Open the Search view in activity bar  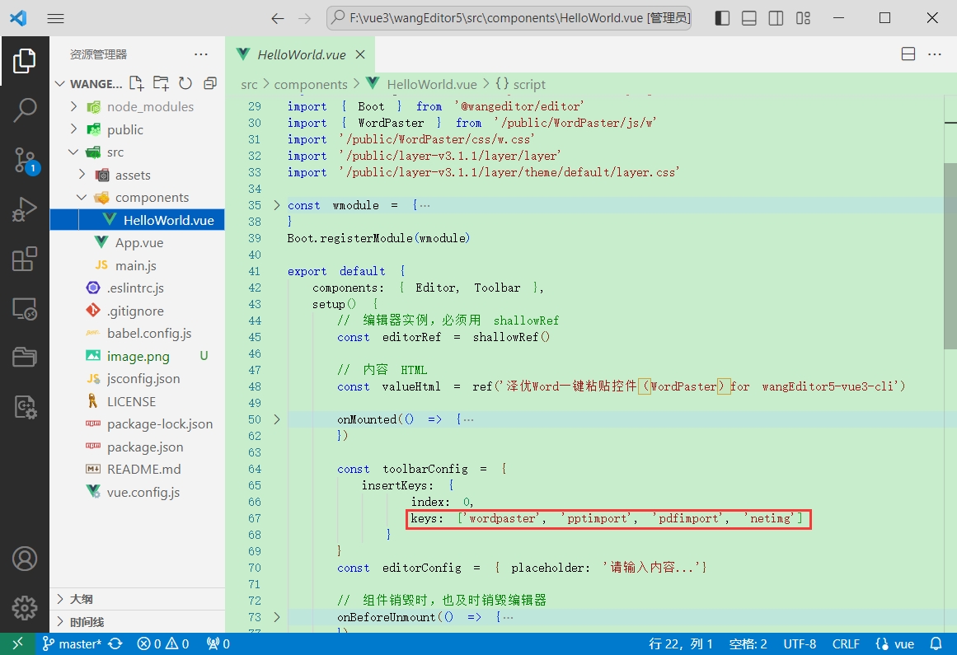click(25, 110)
